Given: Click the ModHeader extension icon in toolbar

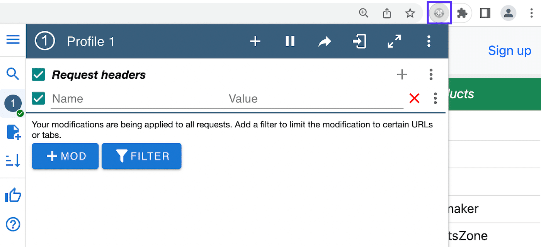Looking at the screenshot, I should click(x=439, y=14).
